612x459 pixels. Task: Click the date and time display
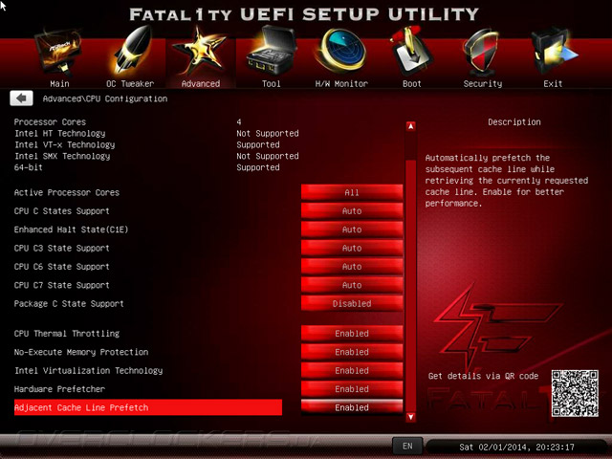coord(516,447)
